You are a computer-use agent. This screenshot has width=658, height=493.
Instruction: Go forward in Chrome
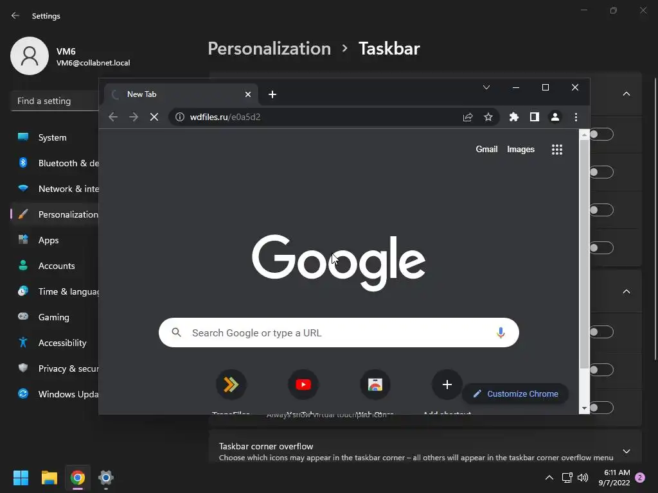[x=134, y=117]
